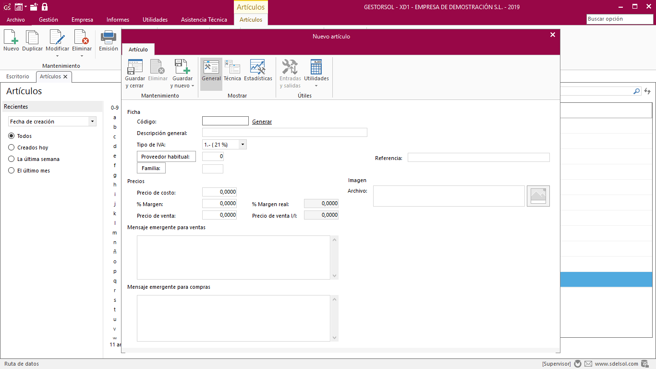
Task: Click the Generar code link
Action: 262,122
